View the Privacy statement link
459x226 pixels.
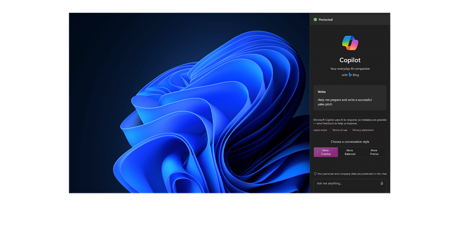(x=363, y=130)
